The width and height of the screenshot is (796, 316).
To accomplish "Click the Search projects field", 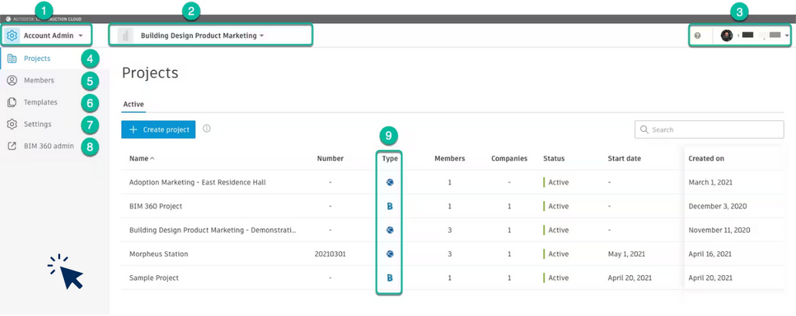I will pyautogui.click(x=709, y=129).
